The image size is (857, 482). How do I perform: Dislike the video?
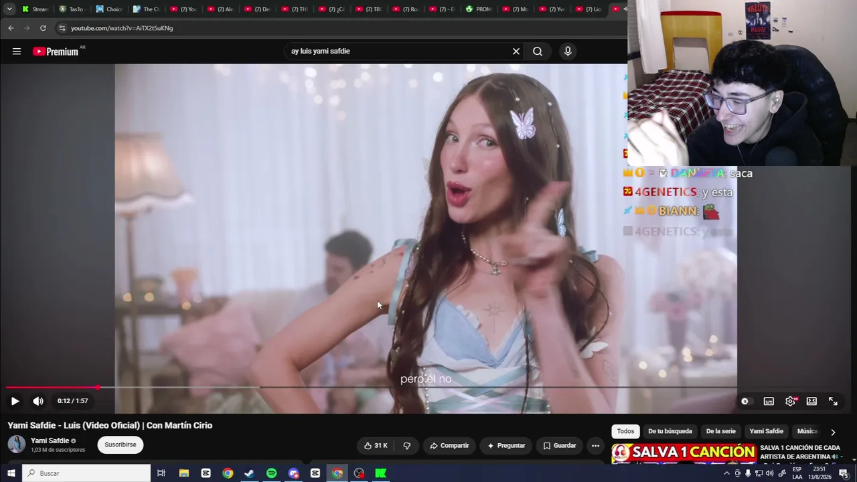406,446
